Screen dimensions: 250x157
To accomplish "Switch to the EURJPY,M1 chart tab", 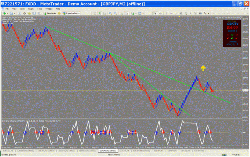I will tap(124, 151).
